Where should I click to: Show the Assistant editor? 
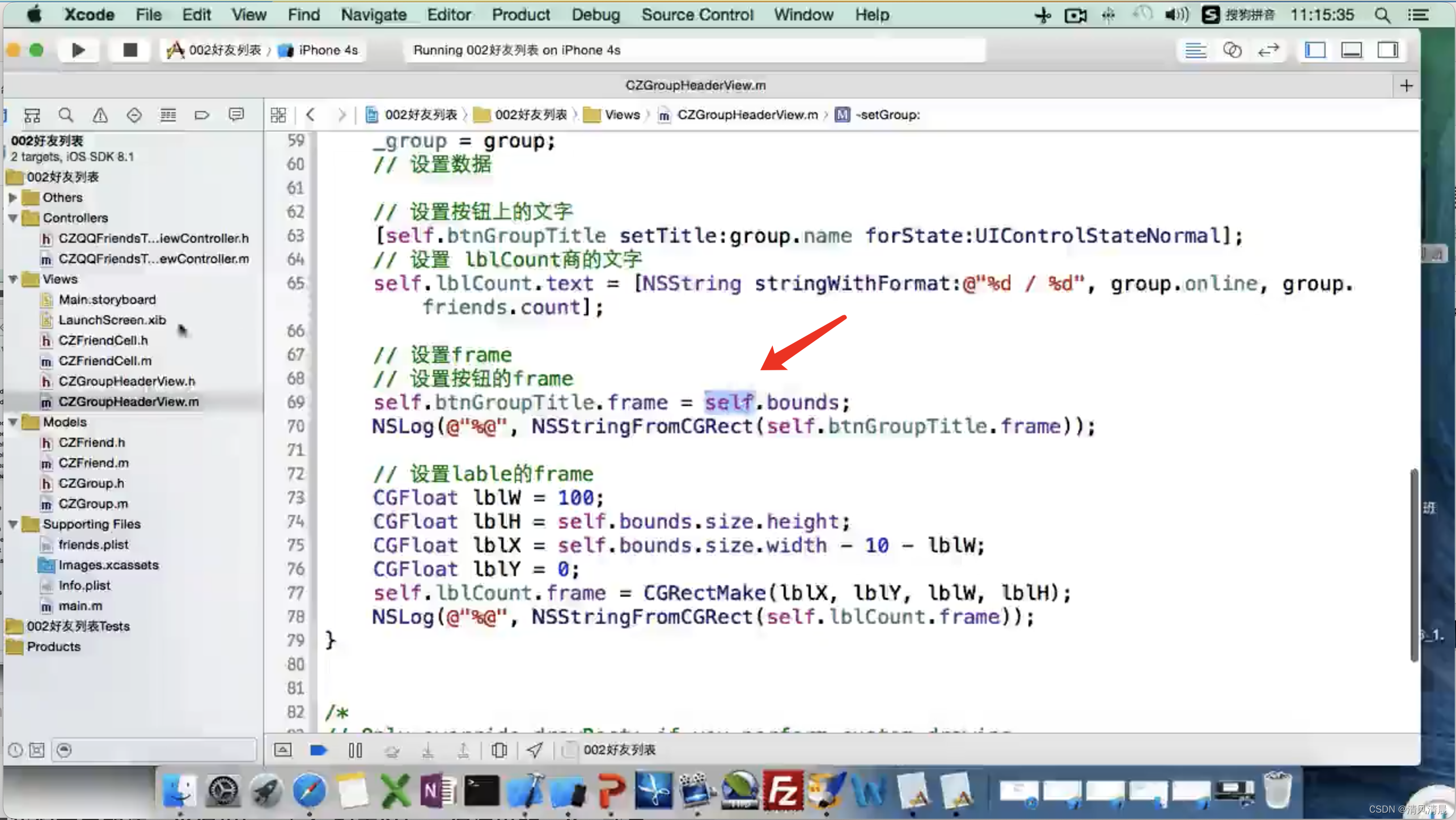pyautogui.click(x=1232, y=50)
